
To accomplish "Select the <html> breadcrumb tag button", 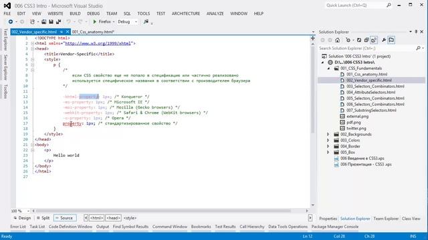I will [x=97, y=218].
